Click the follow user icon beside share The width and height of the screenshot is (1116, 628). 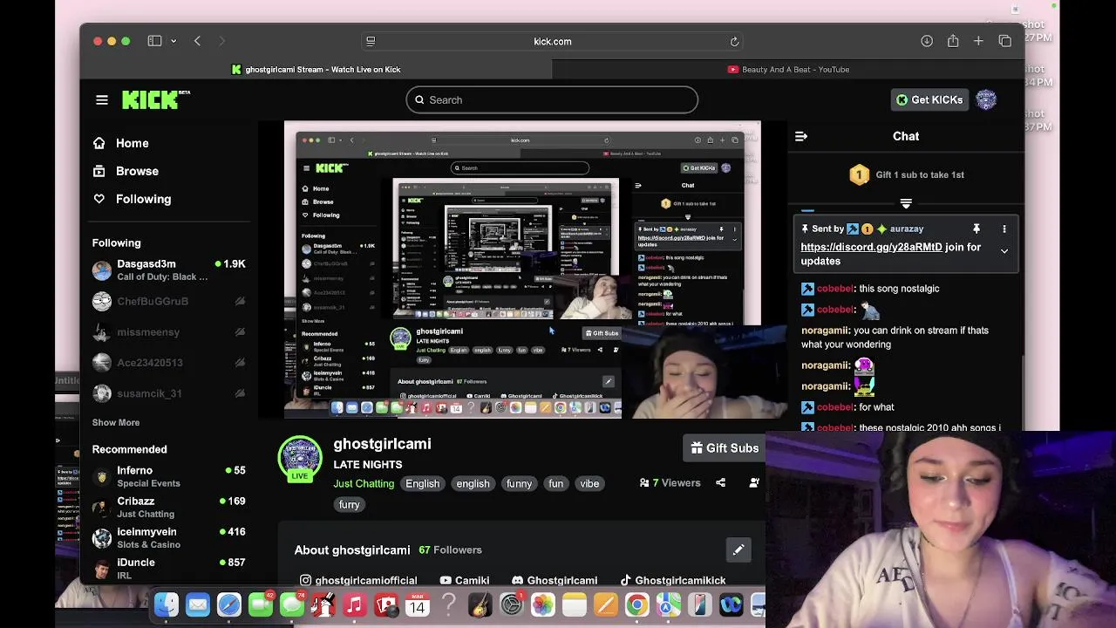pyautogui.click(x=754, y=482)
